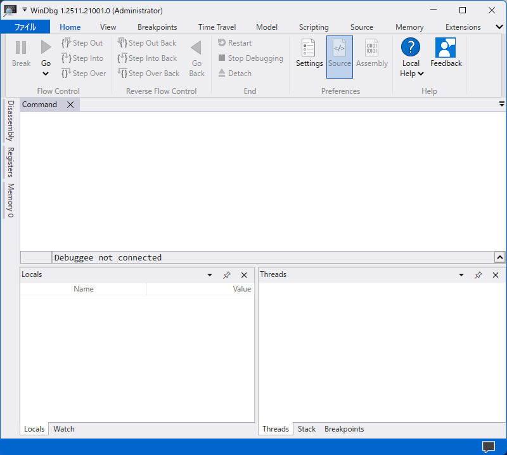Click the Break pause icon
The height and width of the screenshot is (455, 507).
click(21, 48)
